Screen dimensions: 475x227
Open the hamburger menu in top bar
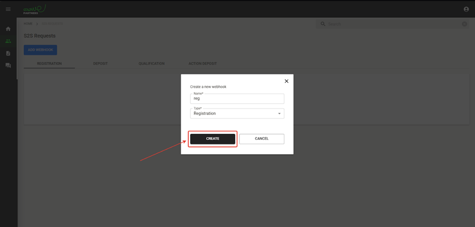click(x=8, y=9)
